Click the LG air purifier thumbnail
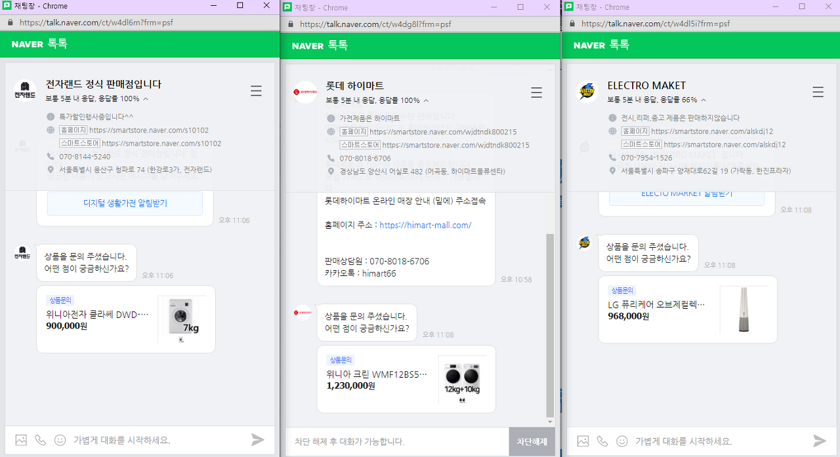The height and width of the screenshot is (457, 840). click(x=744, y=309)
